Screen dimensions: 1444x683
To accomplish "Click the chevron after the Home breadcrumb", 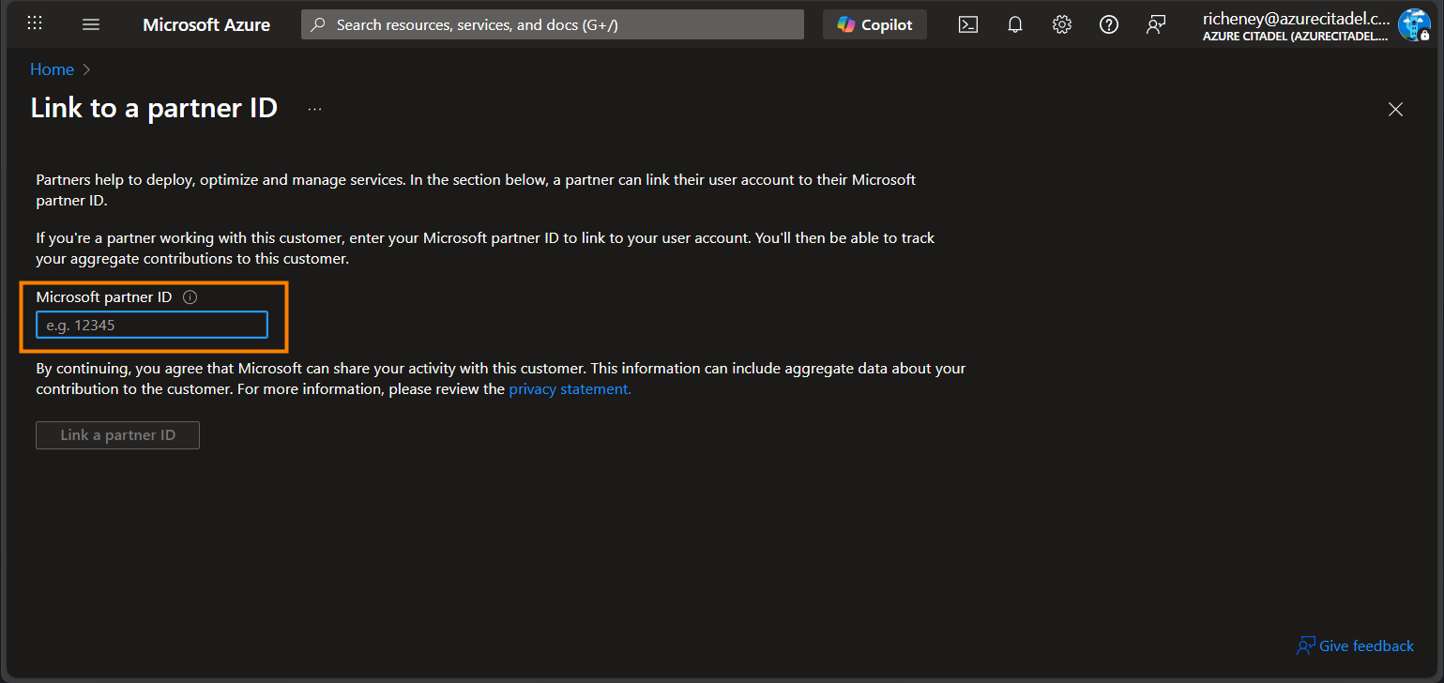I will [87, 69].
